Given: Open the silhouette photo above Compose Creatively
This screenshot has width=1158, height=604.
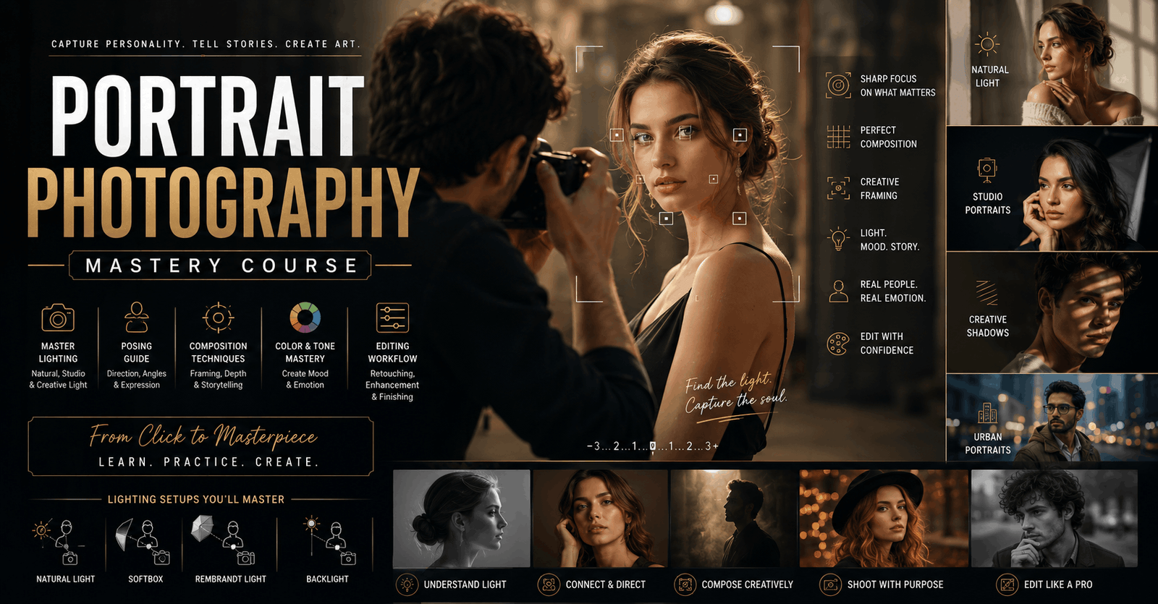Looking at the screenshot, I should click(734, 518).
